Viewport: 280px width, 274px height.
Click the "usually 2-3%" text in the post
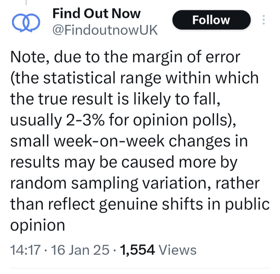[x=57, y=120]
